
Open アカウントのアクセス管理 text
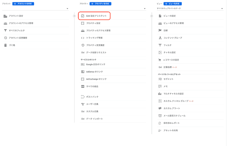pos(21,23)
